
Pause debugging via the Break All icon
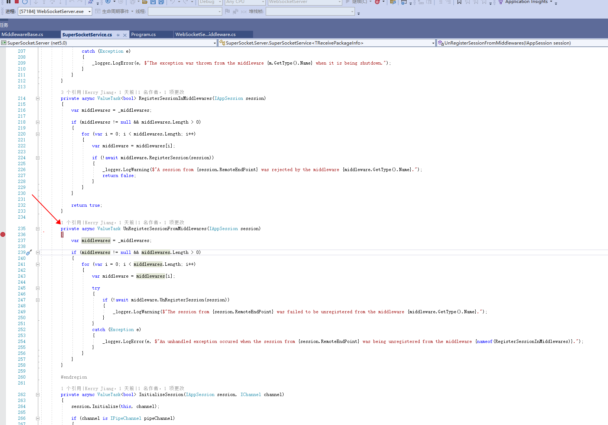pyautogui.click(x=8, y=1)
